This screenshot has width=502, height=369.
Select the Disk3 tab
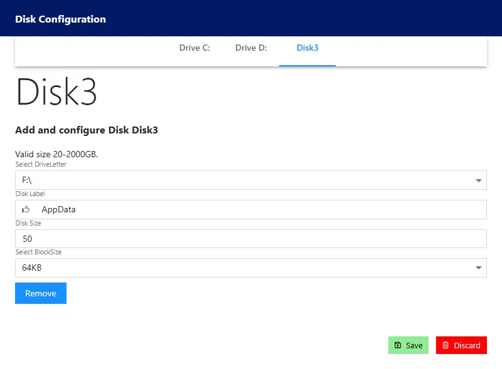coord(307,48)
